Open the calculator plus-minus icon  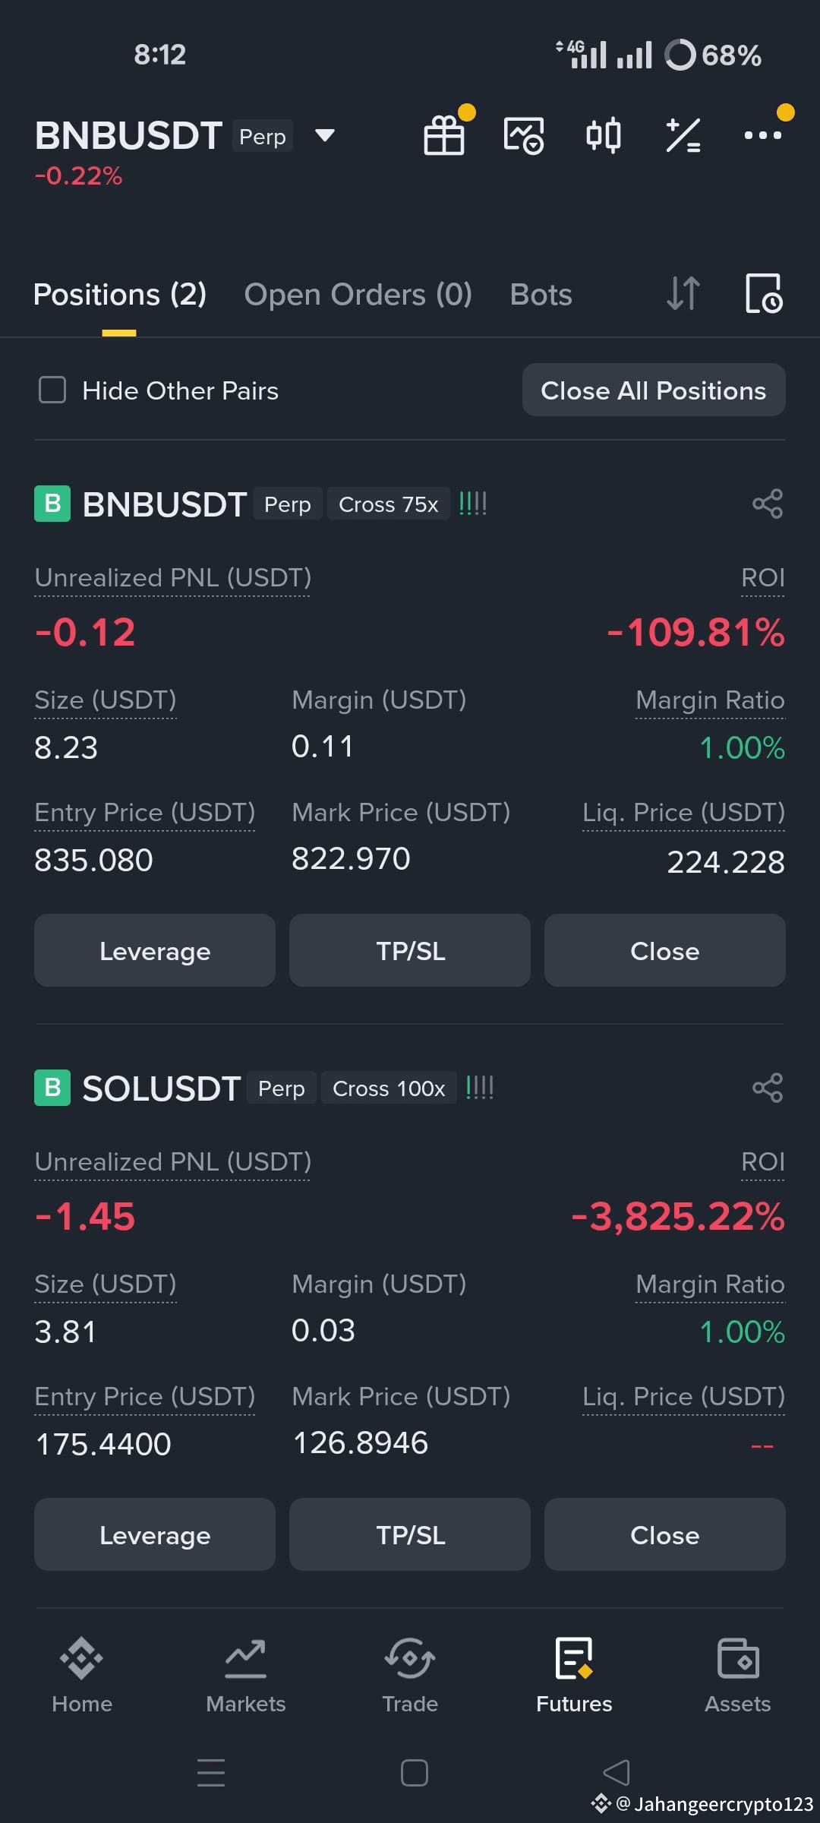[x=683, y=136]
